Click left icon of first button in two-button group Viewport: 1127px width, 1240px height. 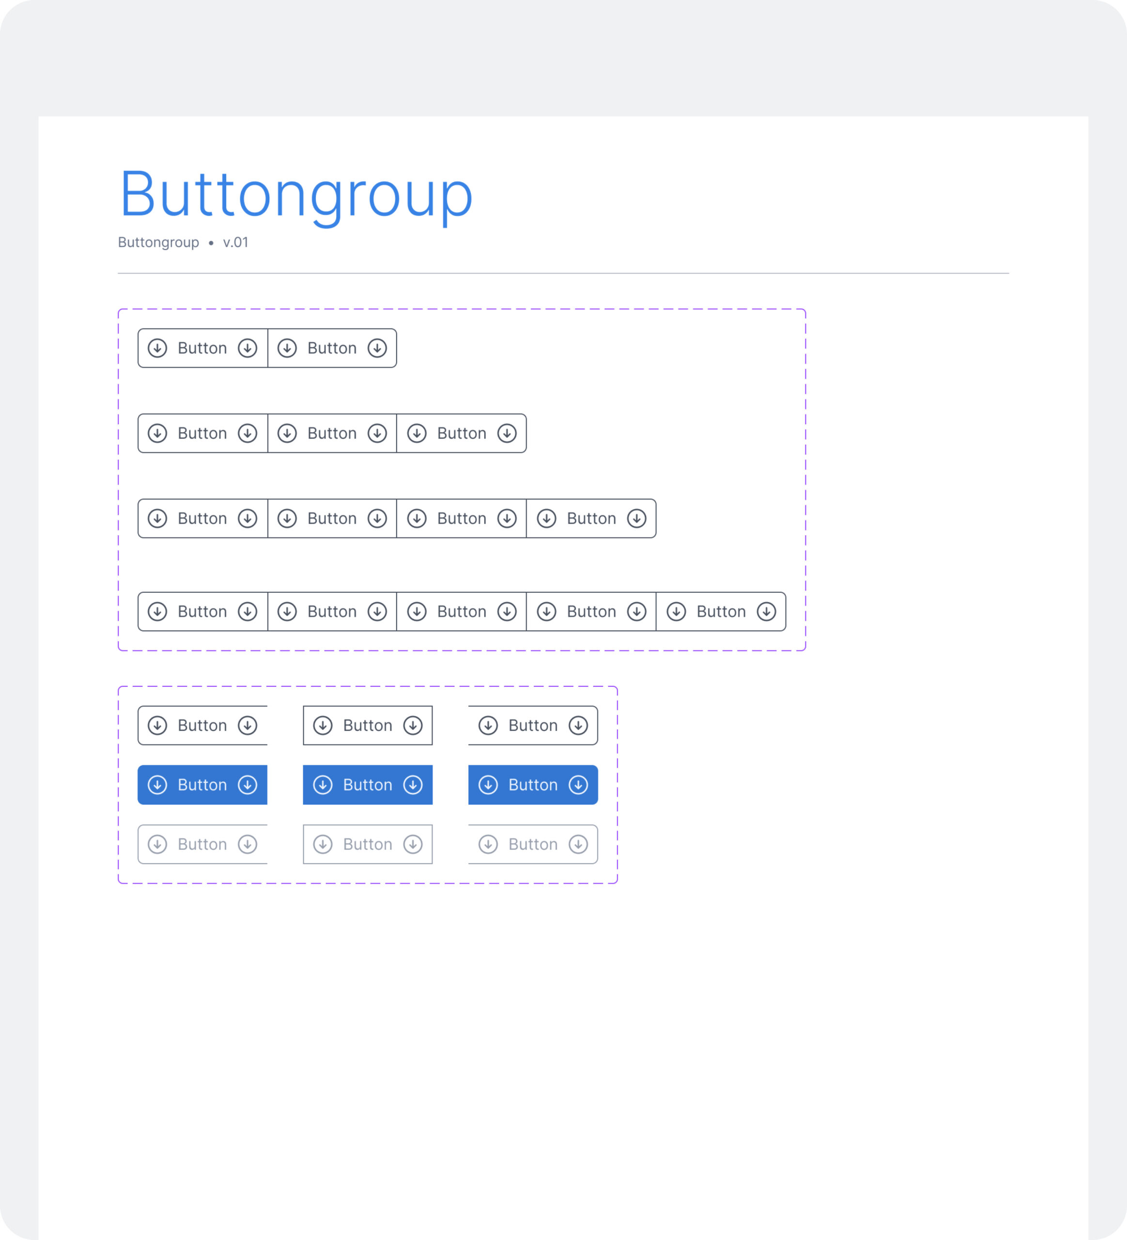pyautogui.click(x=157, y=348)
